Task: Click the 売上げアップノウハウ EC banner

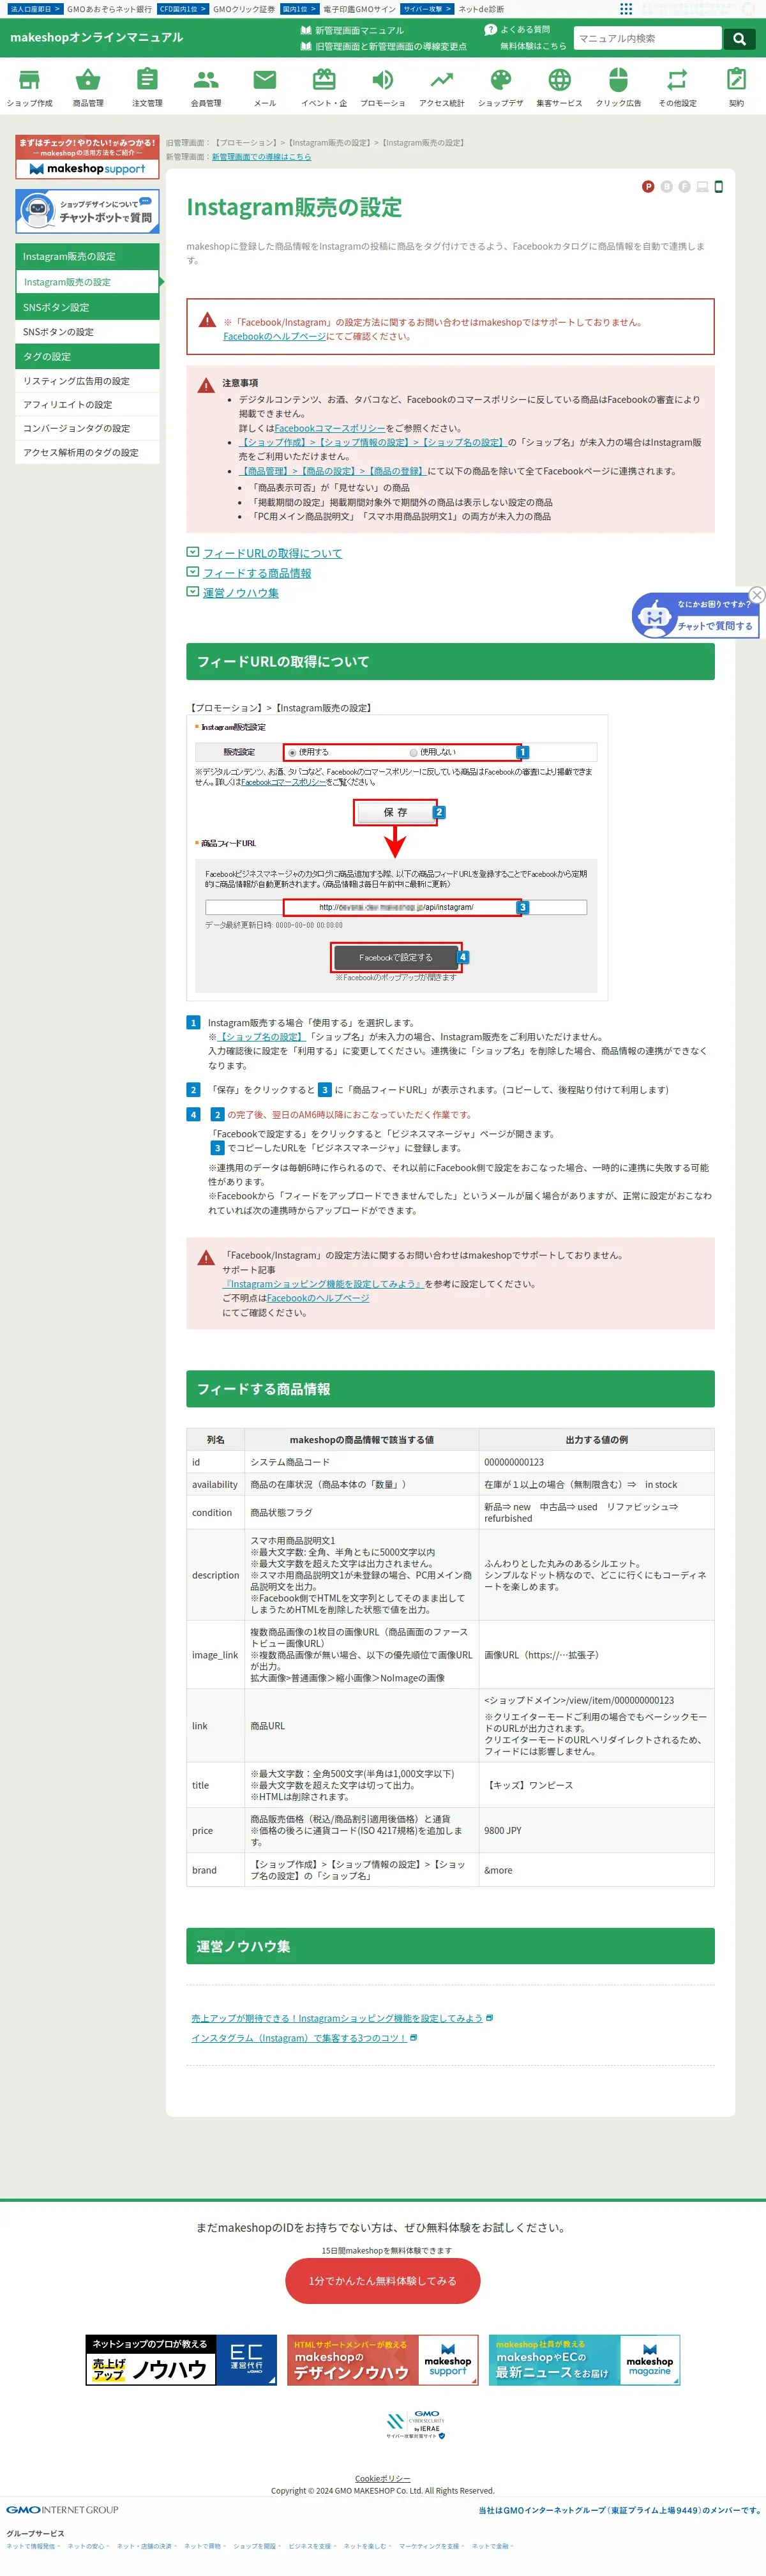Action: (x=181, y=2360)
